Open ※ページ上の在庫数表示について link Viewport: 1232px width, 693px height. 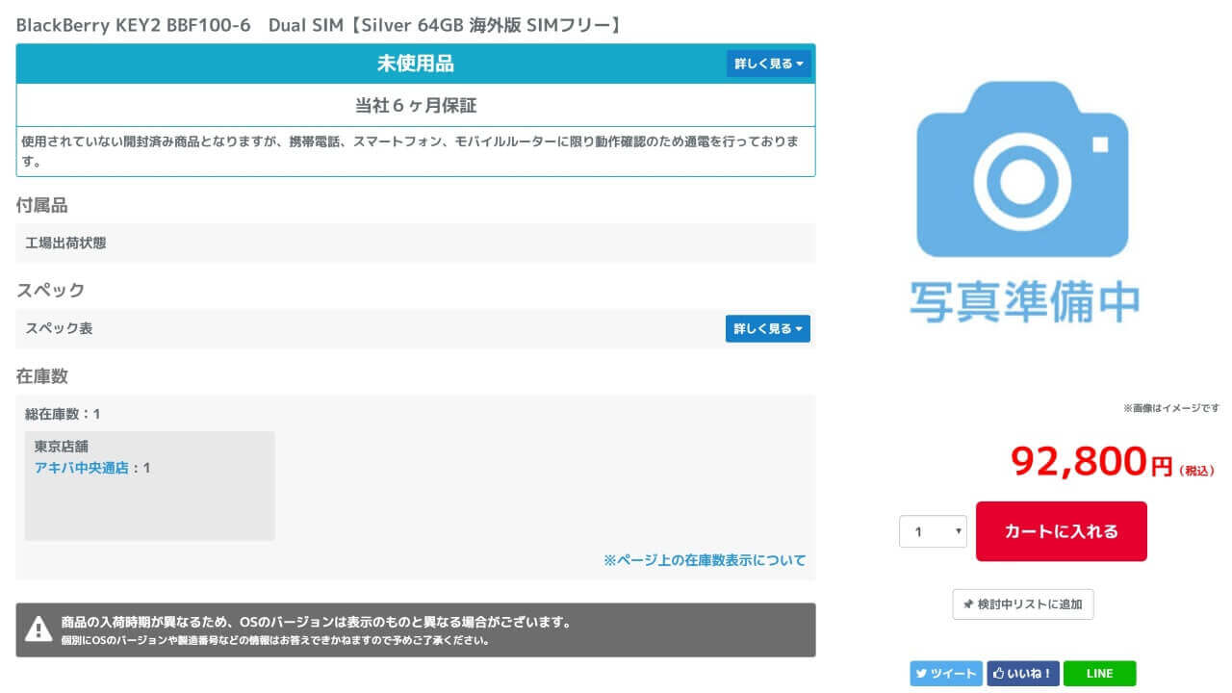[x=705, y=560]
